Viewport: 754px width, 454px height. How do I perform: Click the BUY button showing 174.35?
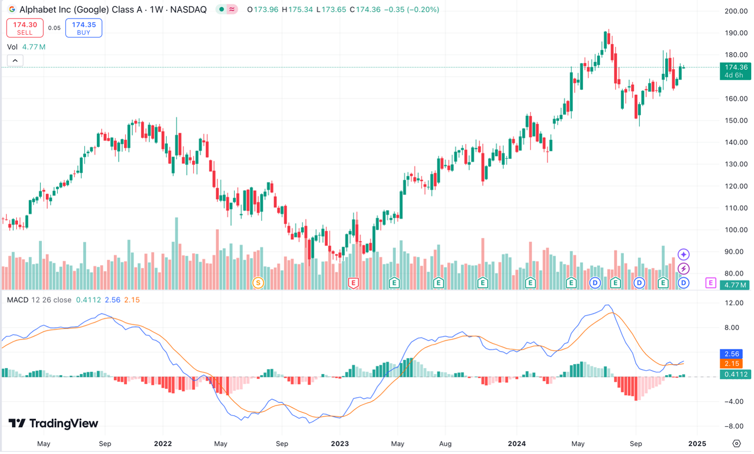83,27
